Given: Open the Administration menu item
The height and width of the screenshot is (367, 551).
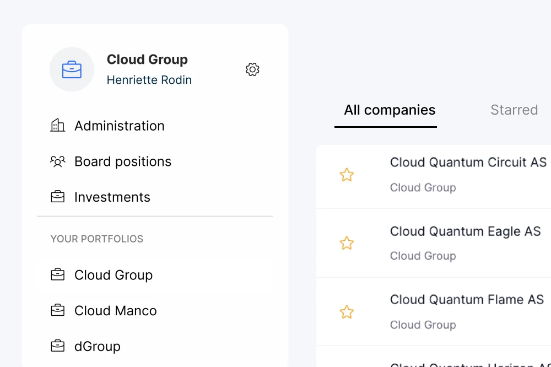Looking at the screenshot, I should point(120,126).
